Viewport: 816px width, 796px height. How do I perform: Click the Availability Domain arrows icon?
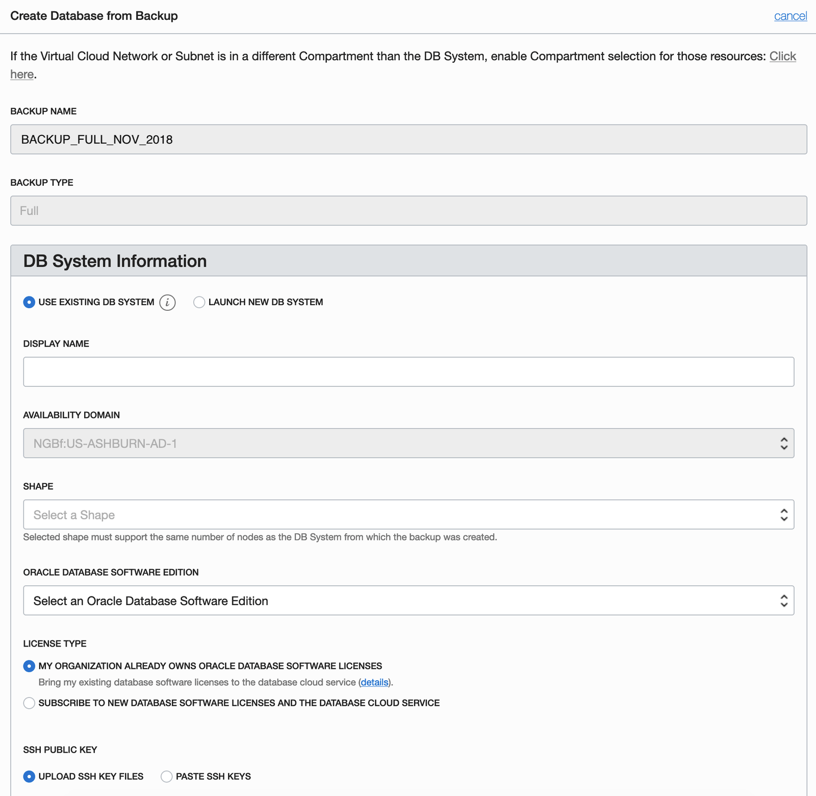pos(784,443)
